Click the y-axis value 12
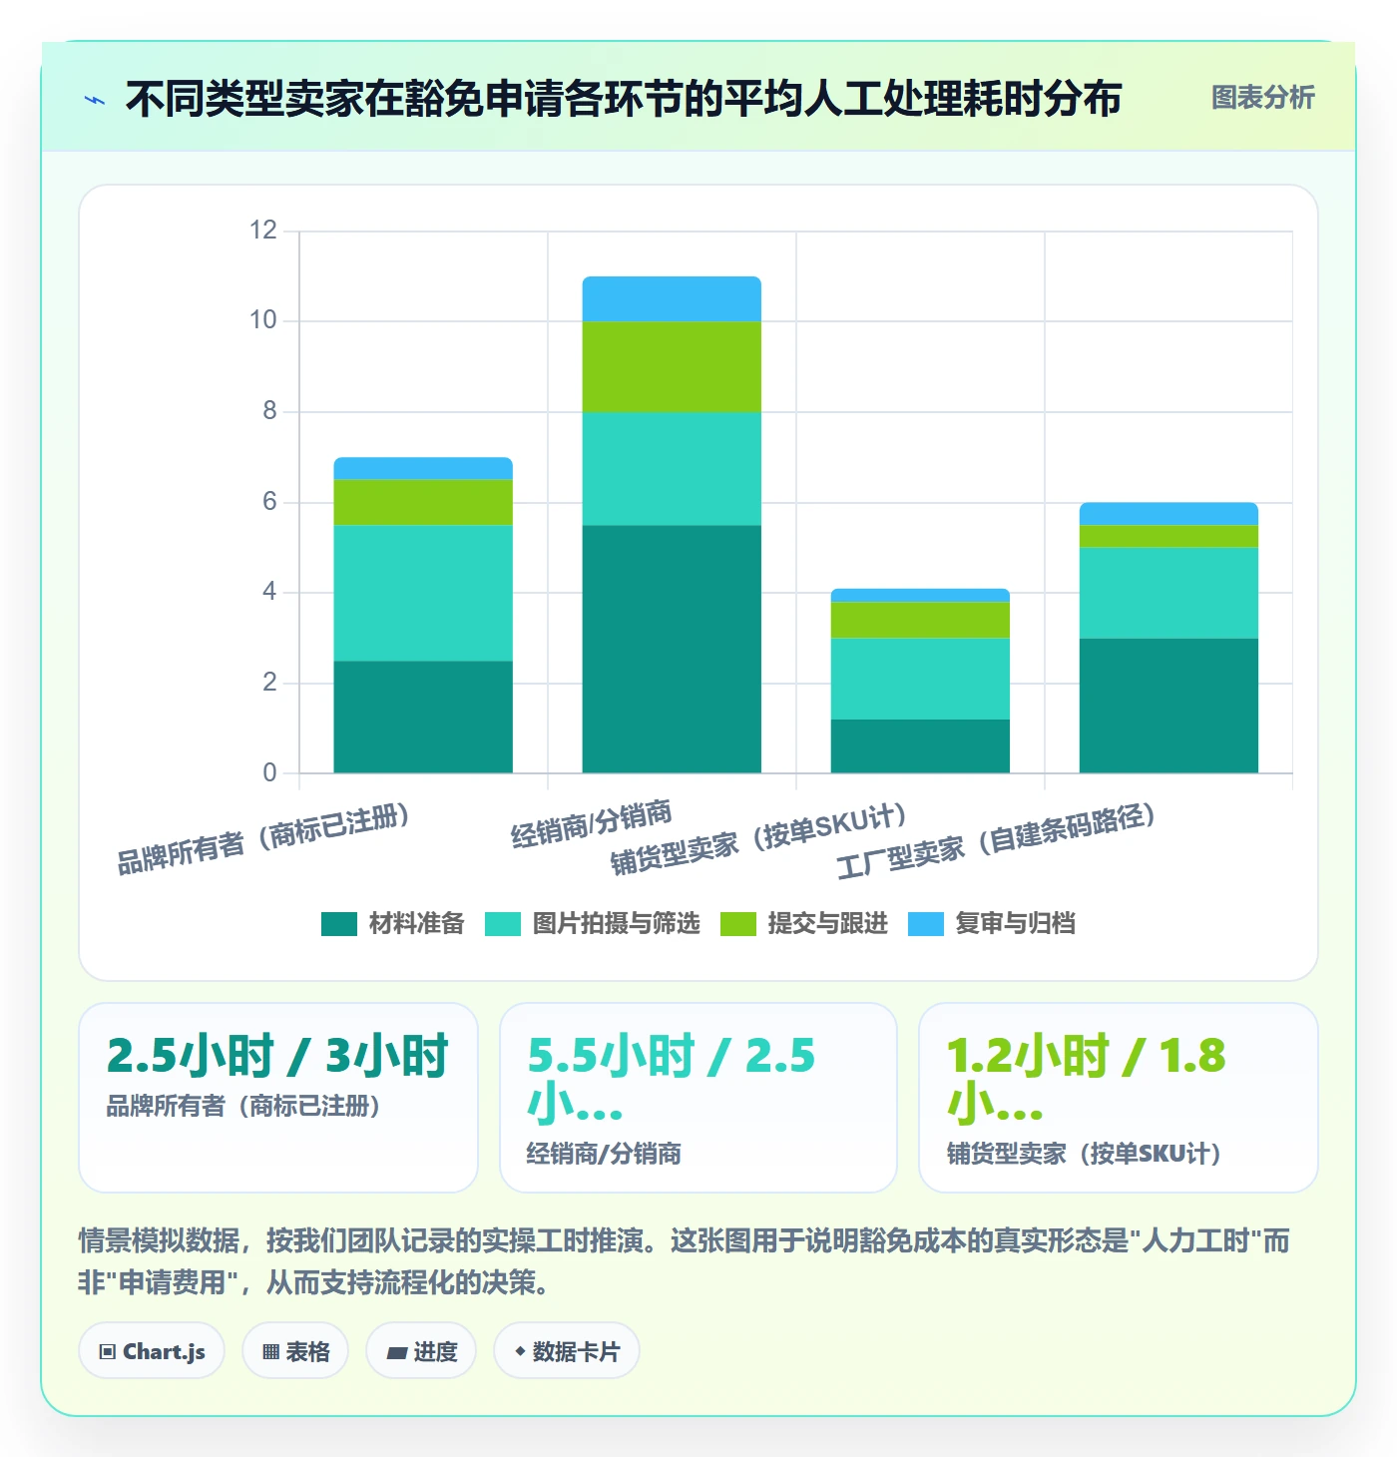Viewport: 1397px width, 1457px height. [262, 231]
